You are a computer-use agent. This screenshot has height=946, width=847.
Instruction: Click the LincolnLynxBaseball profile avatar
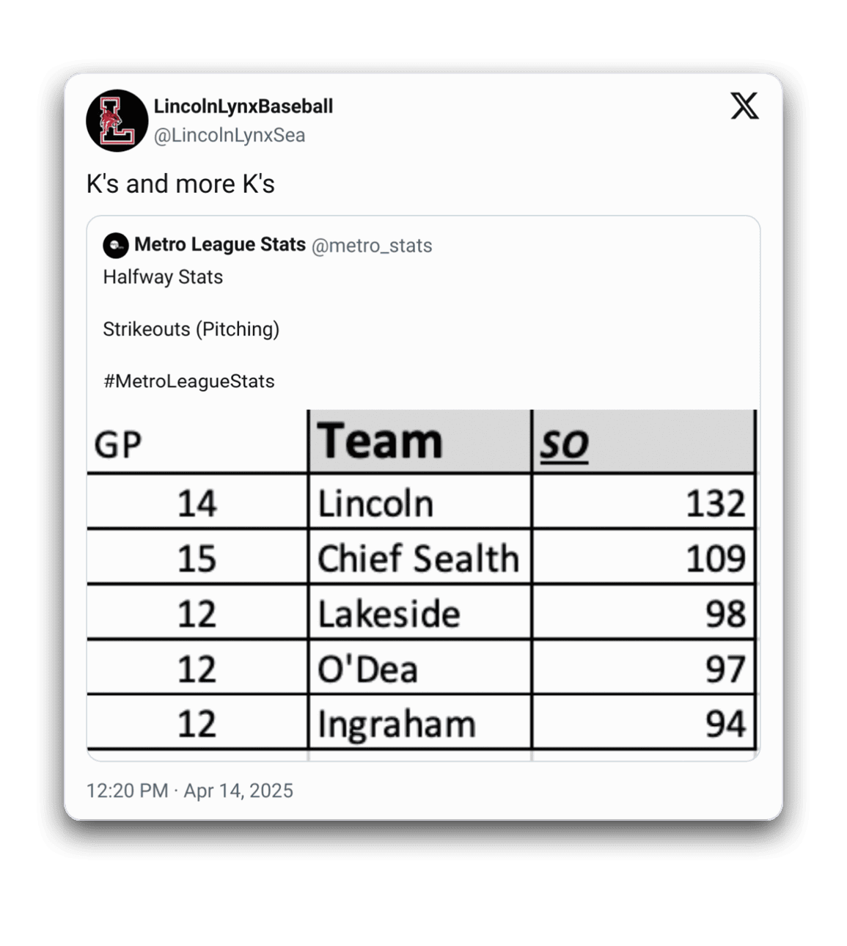[117, 121]
